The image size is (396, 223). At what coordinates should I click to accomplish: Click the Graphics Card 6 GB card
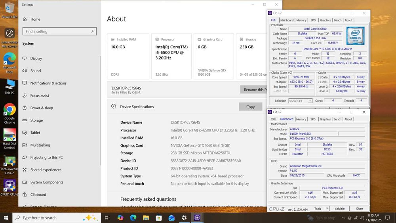click(x=214, y=56)
